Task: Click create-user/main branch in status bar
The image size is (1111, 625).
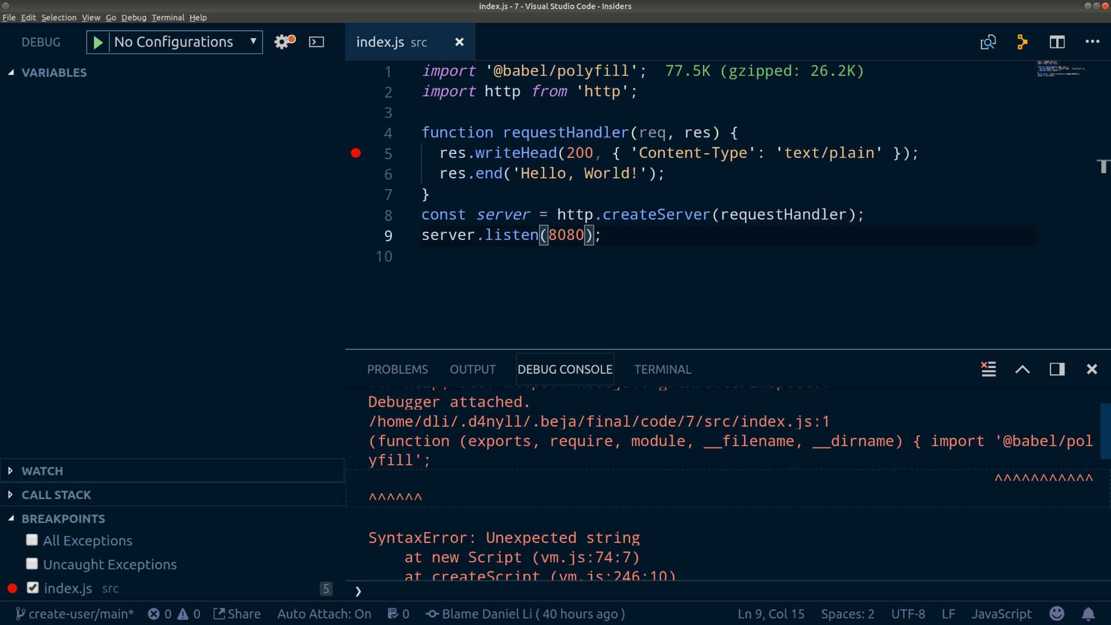Action: (75, 614)
